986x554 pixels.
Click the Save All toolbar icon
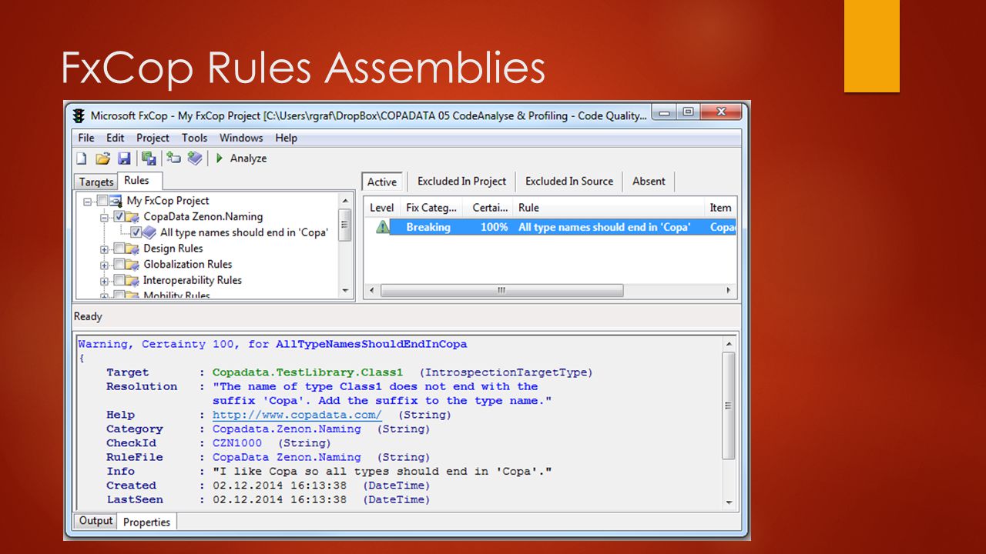149,159
